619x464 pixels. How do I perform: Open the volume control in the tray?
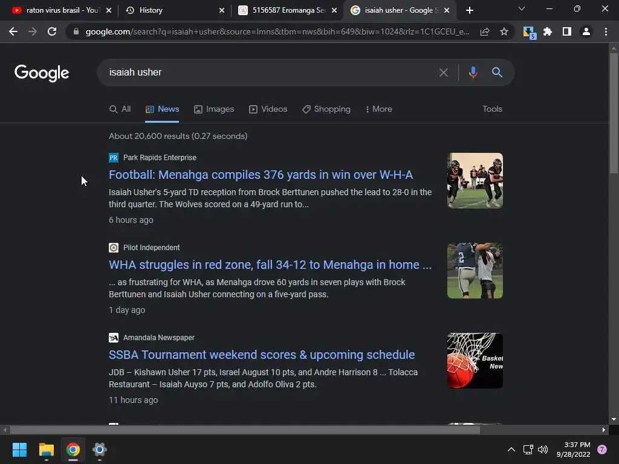point(543,449)
